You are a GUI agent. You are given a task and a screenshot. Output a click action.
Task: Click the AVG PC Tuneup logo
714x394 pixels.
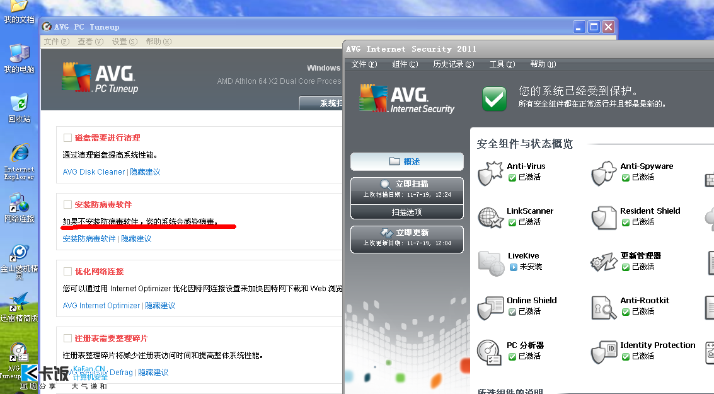[x=100, y=78]
